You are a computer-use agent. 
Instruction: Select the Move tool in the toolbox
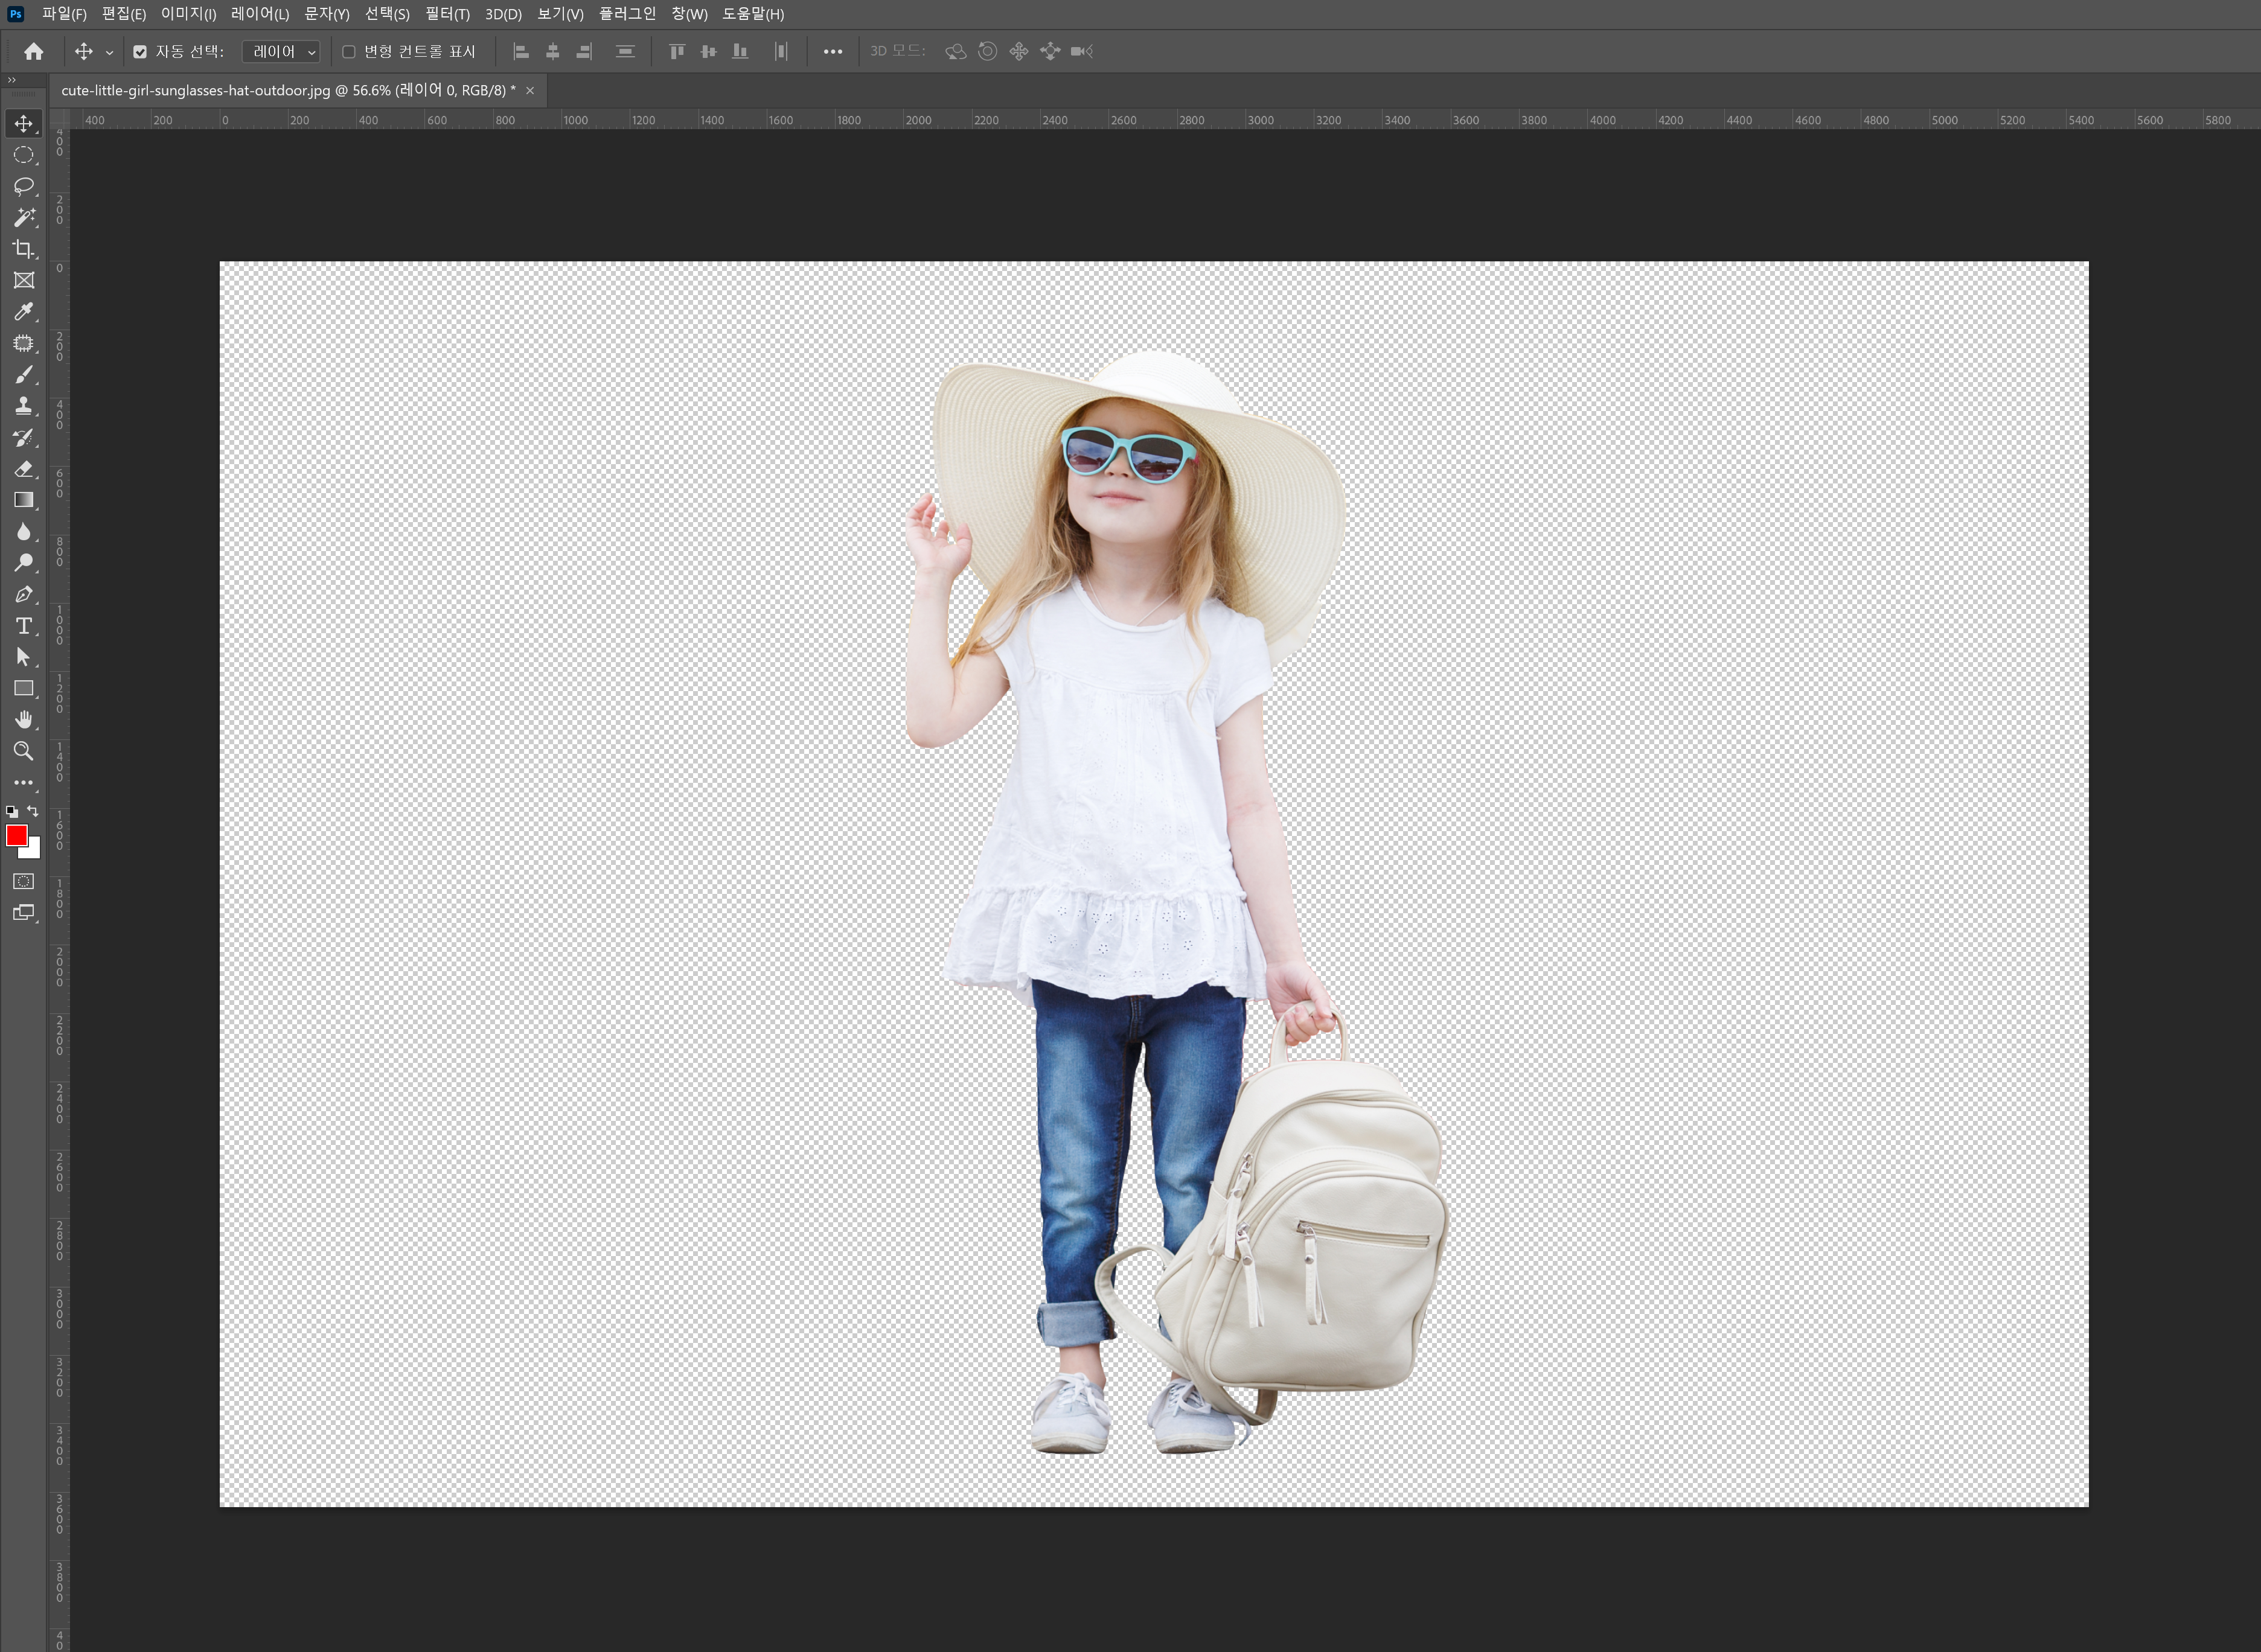[24, 123]
